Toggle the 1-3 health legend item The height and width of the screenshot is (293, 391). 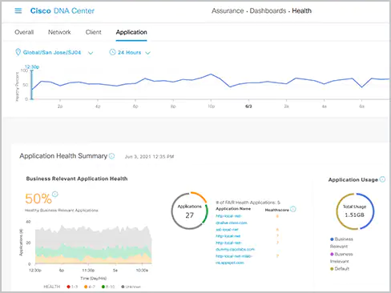click(x=72, y=287)
